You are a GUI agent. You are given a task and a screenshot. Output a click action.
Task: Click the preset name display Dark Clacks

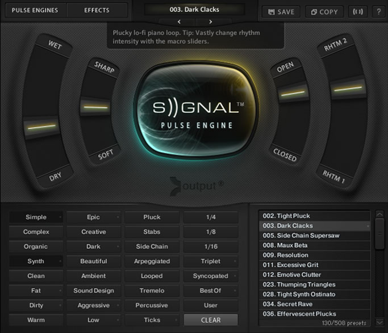tap(194, 10)
